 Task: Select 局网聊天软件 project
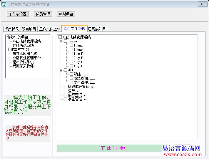23,66
